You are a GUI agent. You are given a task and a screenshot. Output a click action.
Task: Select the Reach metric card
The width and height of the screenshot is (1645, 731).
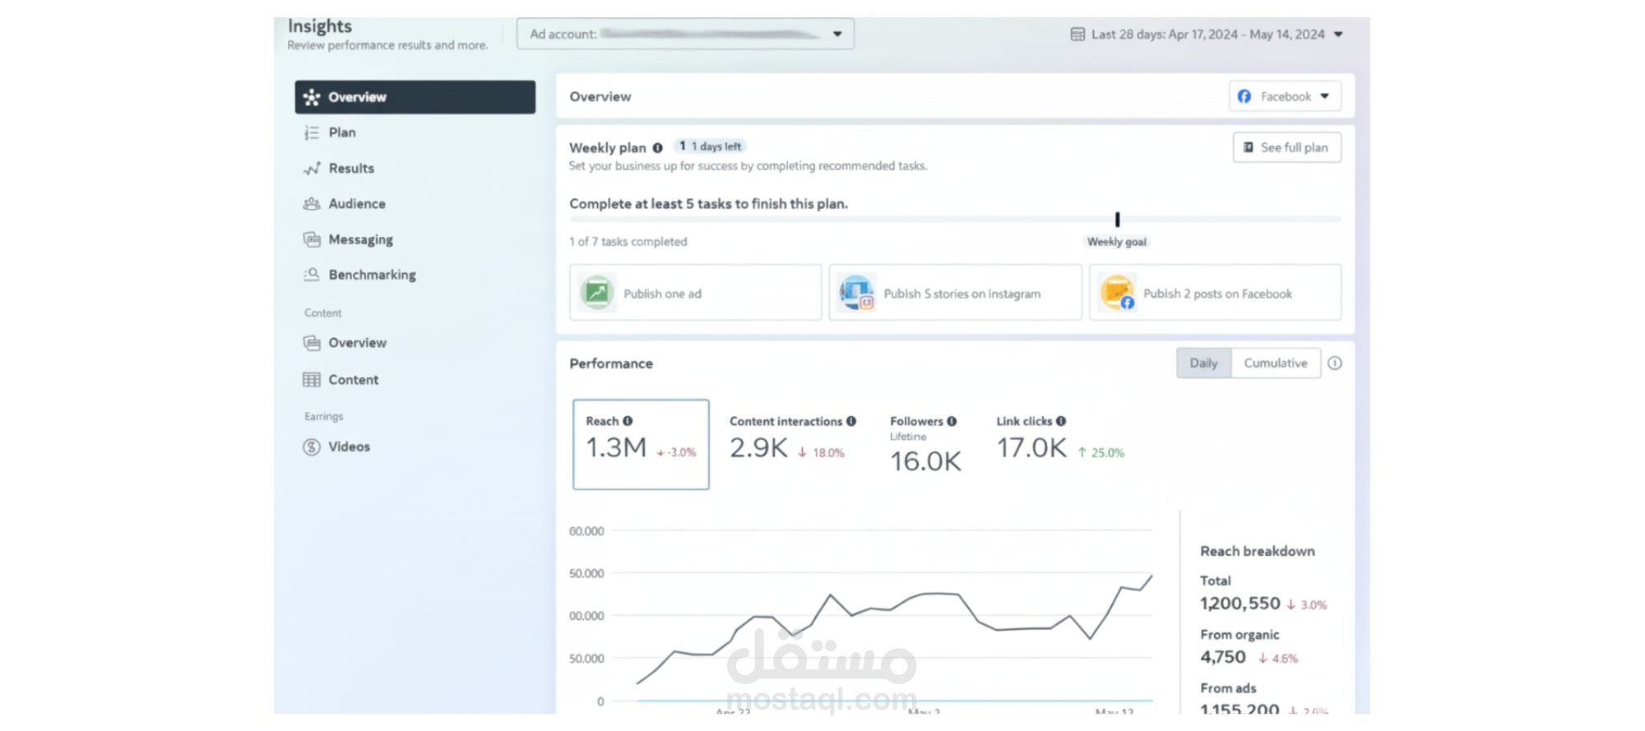tap(641, 445)
